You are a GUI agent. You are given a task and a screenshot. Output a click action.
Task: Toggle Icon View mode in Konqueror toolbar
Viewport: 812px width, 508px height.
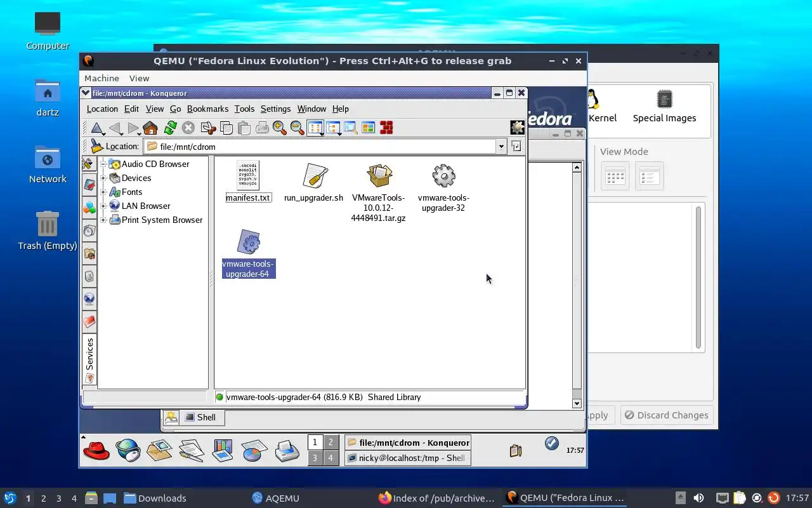[x=315, y=128]
